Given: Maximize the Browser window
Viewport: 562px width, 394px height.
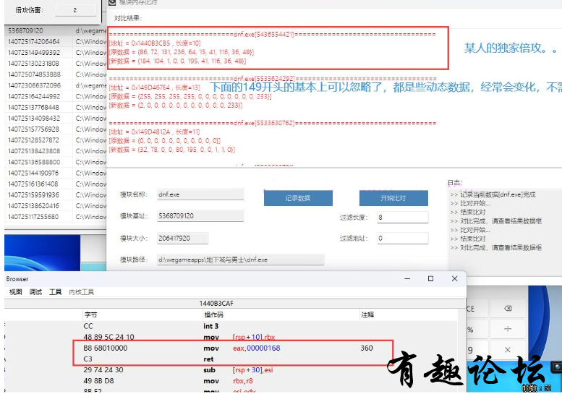Looking at the screenshot, I should 431,278.
